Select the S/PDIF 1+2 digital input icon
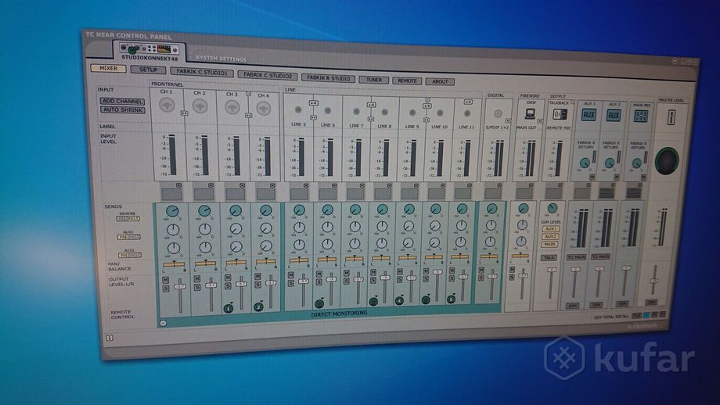This screenshot has height=405, width=720. tap(498, 113)
